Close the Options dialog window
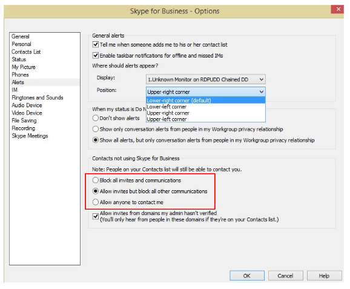 tap(338, 9)
